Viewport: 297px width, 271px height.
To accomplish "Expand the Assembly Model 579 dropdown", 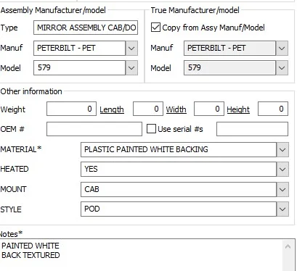I will pyautogui.click(x=131, y=67).
